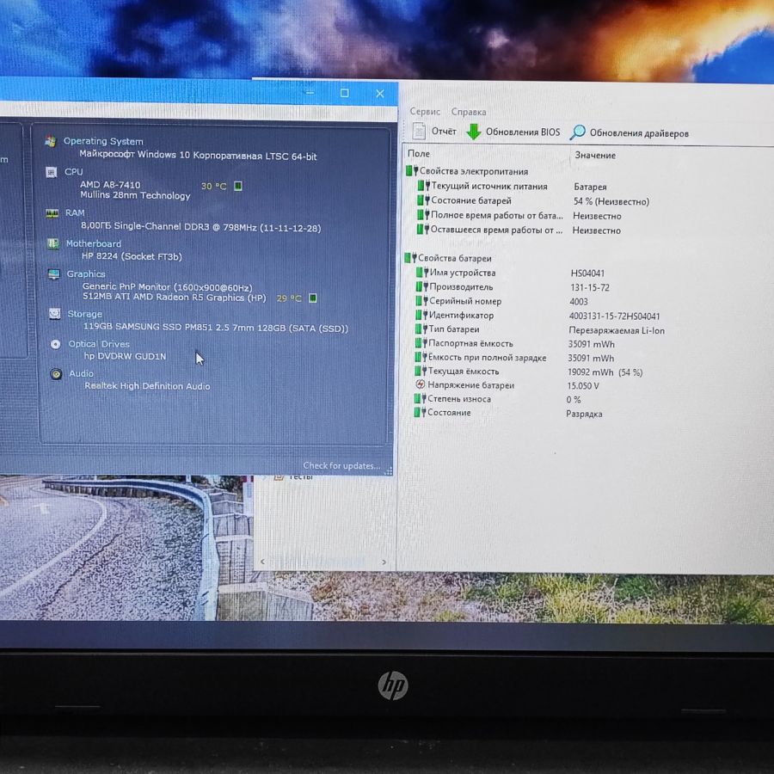This screenshot has height=774, width=774.
Task: Click Check for updates... link
Action: click(x=341, y=465)
